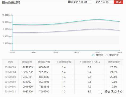Sort by the 时间 column header
Image resolution: width=126 pixels, height=97 pixels.
click(x=10, y=62)
